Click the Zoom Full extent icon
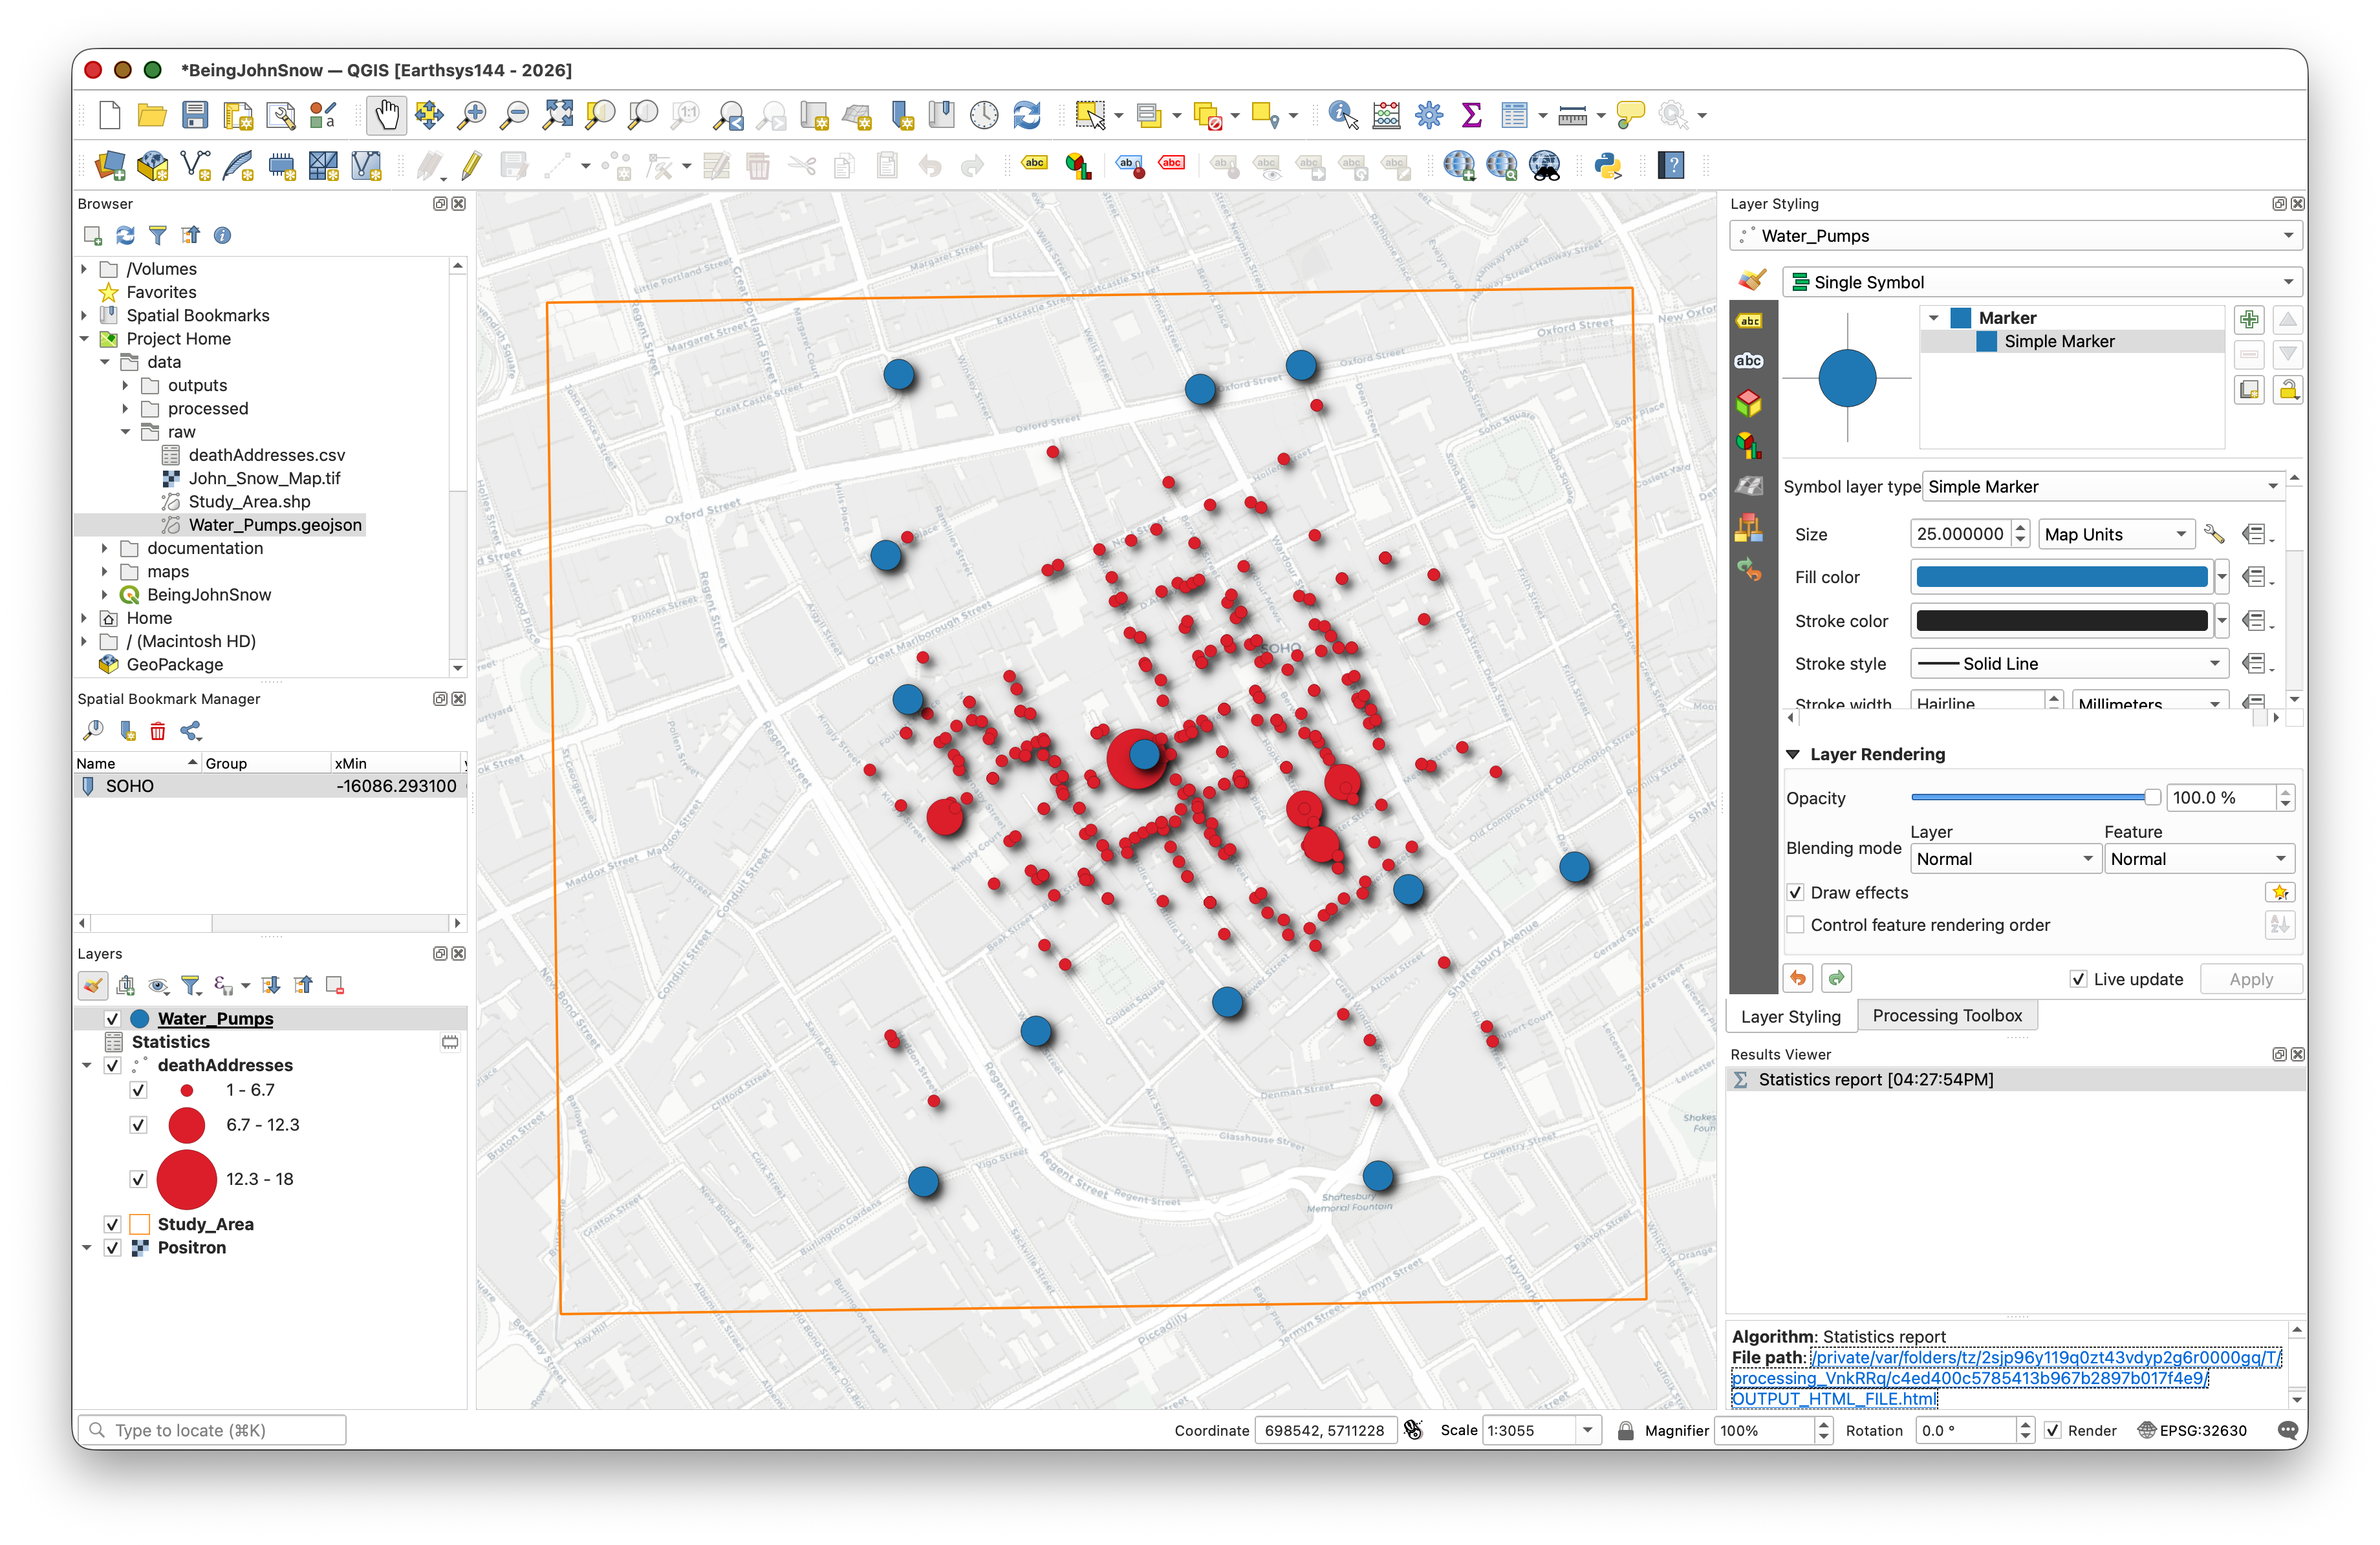The image size is (2380, 1545). pos(557,116)
